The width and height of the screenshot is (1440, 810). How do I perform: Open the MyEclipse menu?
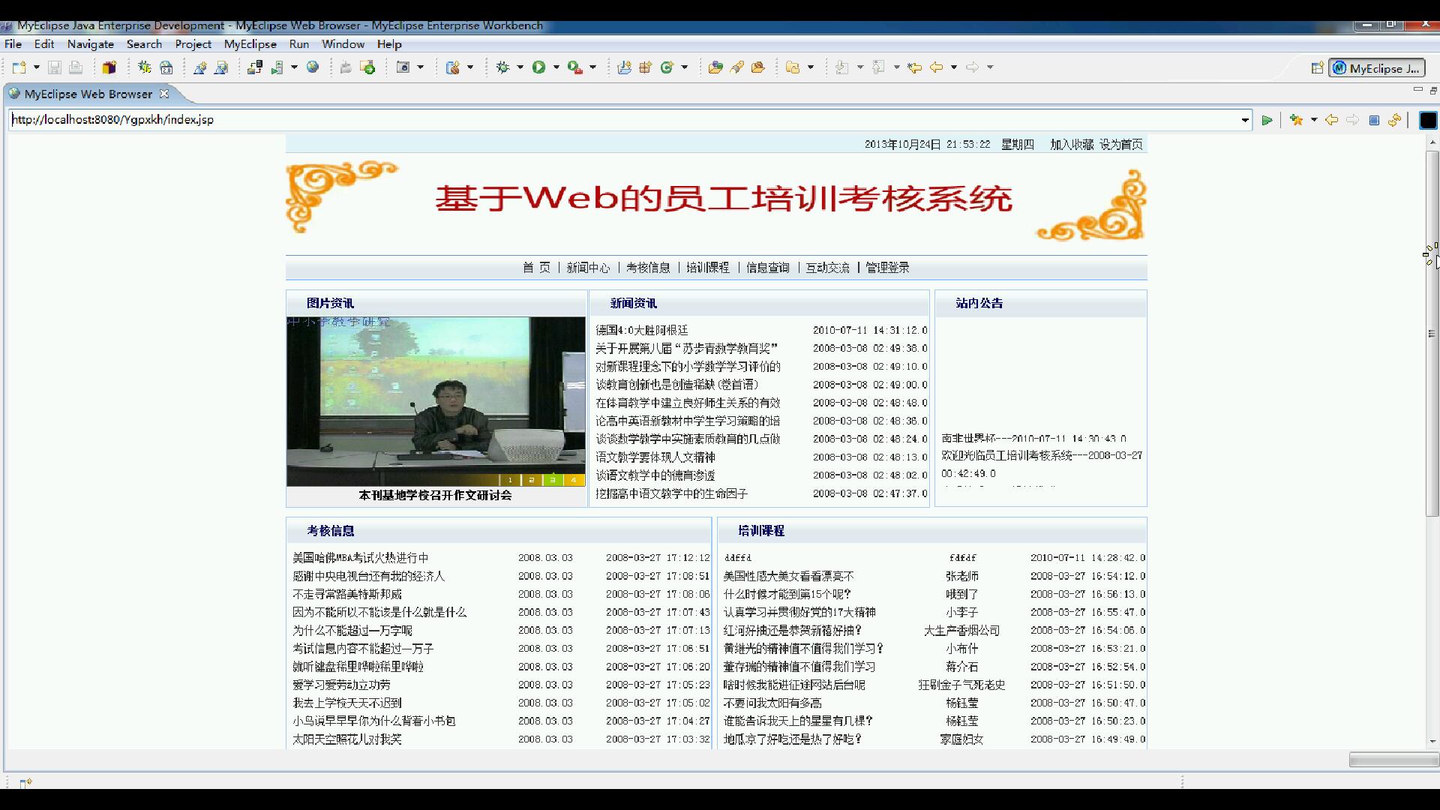250,44
